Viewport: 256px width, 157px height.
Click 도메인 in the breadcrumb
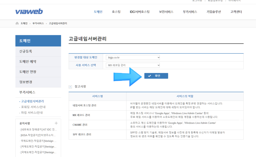[x=24, y=23]
